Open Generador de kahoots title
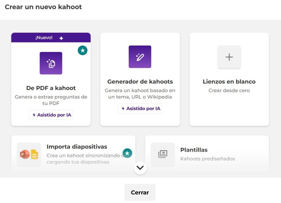Screen dimensions: 281x203 pyautogui.click(x=140, y=82)
